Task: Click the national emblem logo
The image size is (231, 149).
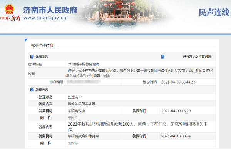Action: (x=9, y=9)
